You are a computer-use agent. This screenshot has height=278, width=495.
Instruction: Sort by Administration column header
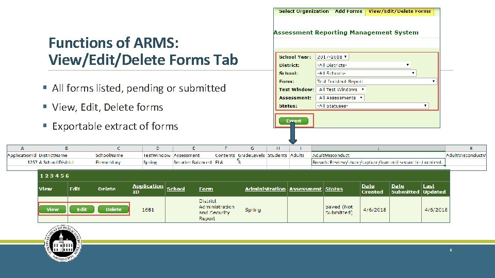pos(265,189)
